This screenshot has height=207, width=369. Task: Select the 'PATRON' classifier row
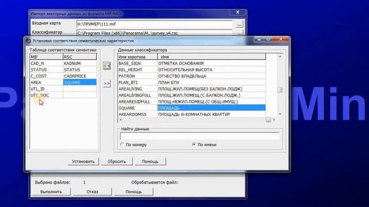click(x=192, y=76)
